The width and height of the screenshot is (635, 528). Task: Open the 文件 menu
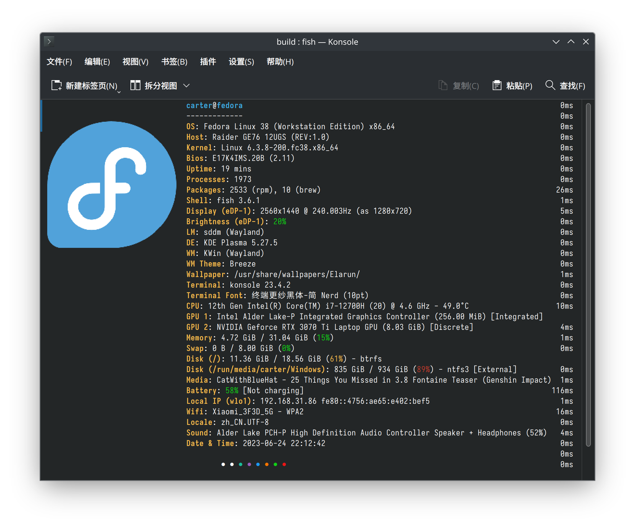[60, 62]
